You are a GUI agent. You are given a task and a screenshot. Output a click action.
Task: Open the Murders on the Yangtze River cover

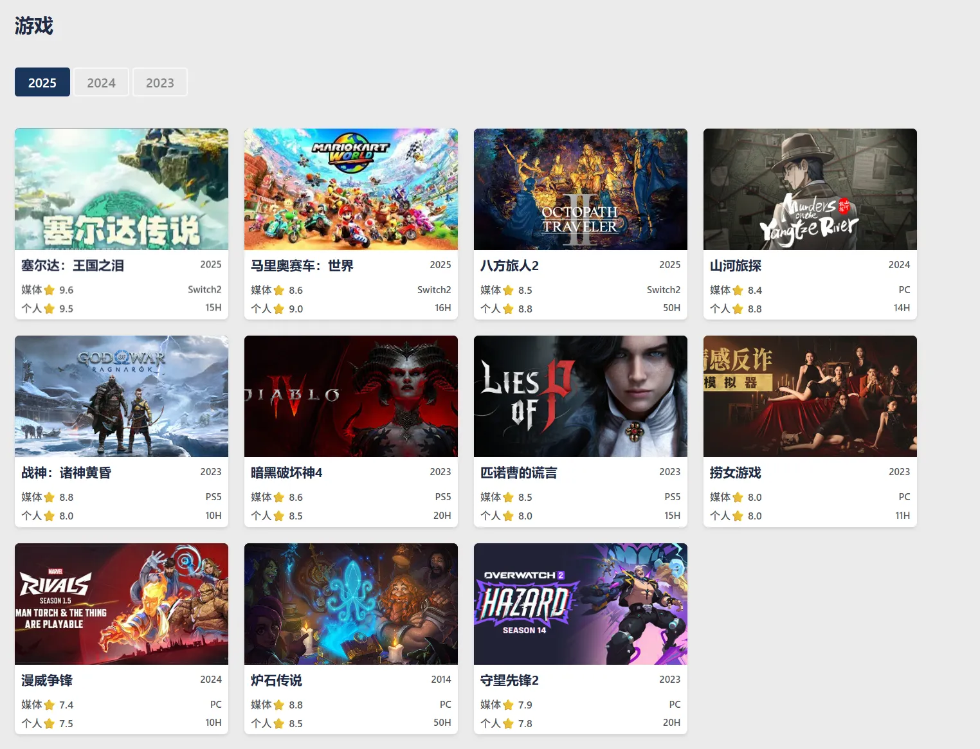(810, 189)
